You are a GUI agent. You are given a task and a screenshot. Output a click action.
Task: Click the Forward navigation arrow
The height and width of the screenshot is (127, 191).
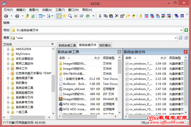click(x=17, y=16)
